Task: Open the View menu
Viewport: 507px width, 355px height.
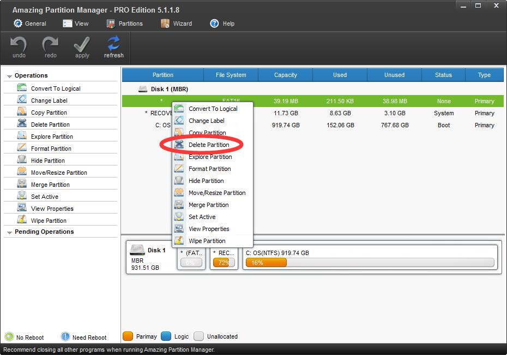Action: tap(76, 23)
